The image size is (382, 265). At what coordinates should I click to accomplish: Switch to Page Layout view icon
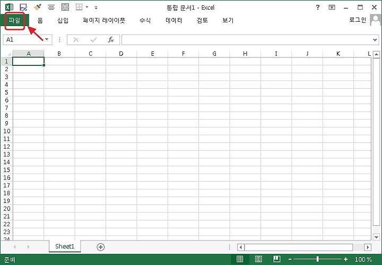click(x=258, y=259)
